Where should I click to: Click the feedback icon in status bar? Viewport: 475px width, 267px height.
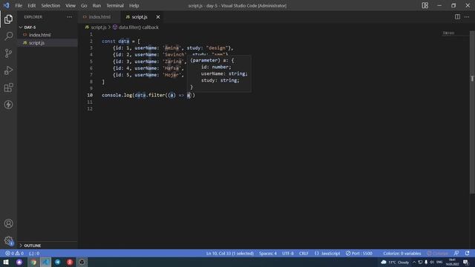point(456,254)
